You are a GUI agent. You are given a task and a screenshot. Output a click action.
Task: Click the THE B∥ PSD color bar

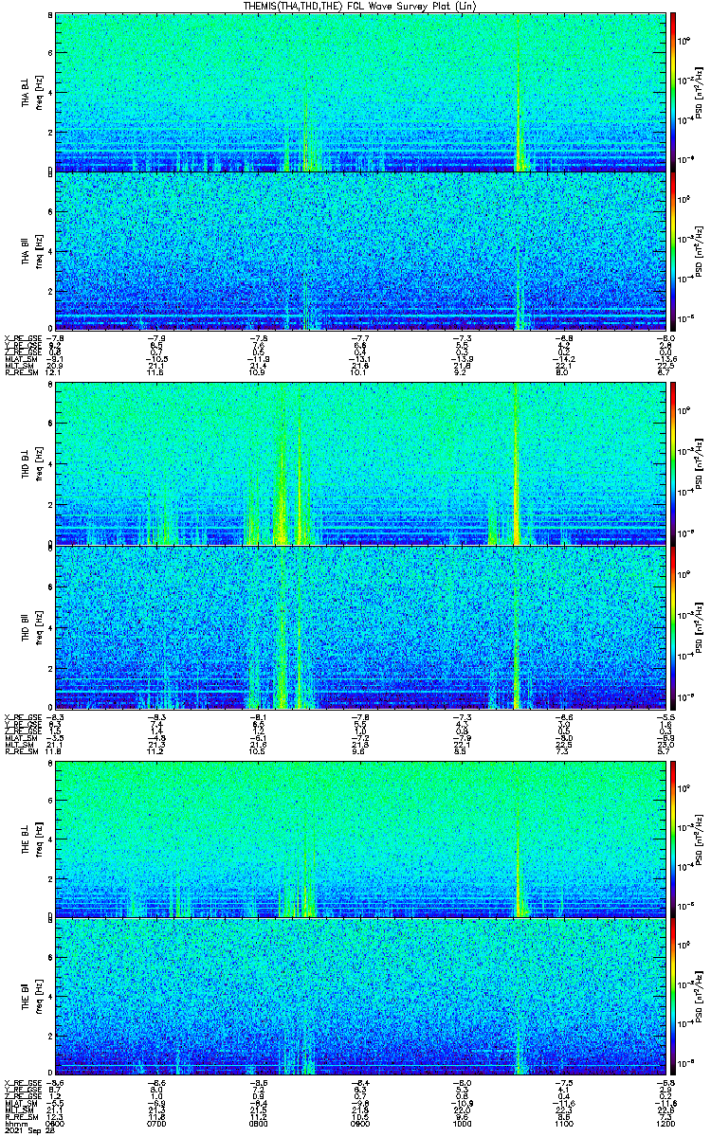pos(673,997)
